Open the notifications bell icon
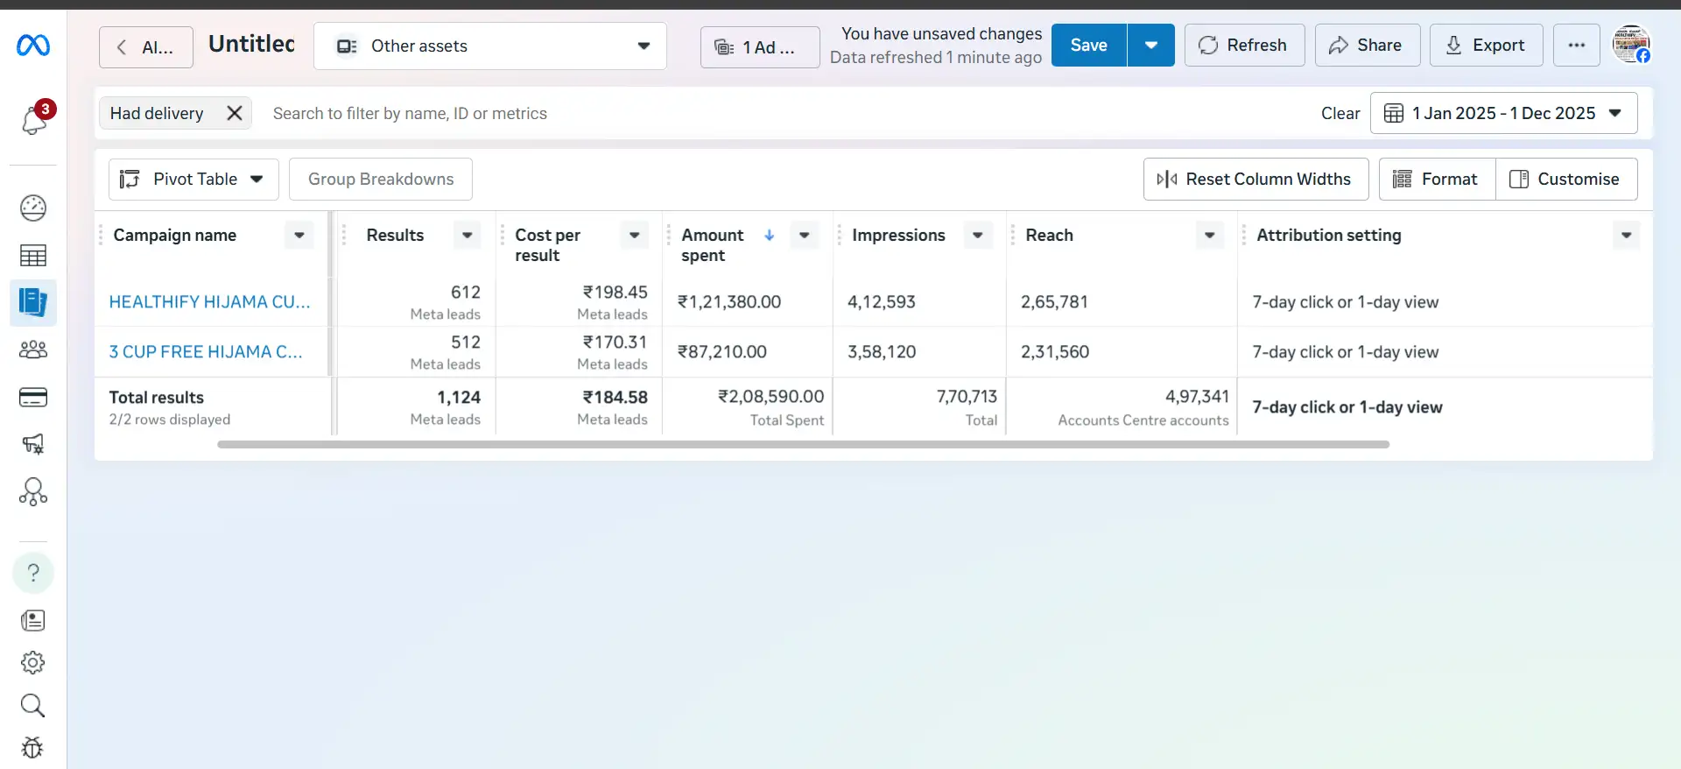This screenshot has width=1681, height=769. (x=34, y=120)
